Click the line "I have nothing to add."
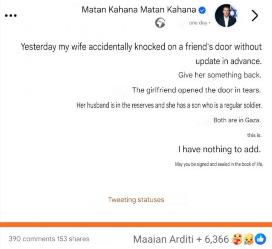 219,149
